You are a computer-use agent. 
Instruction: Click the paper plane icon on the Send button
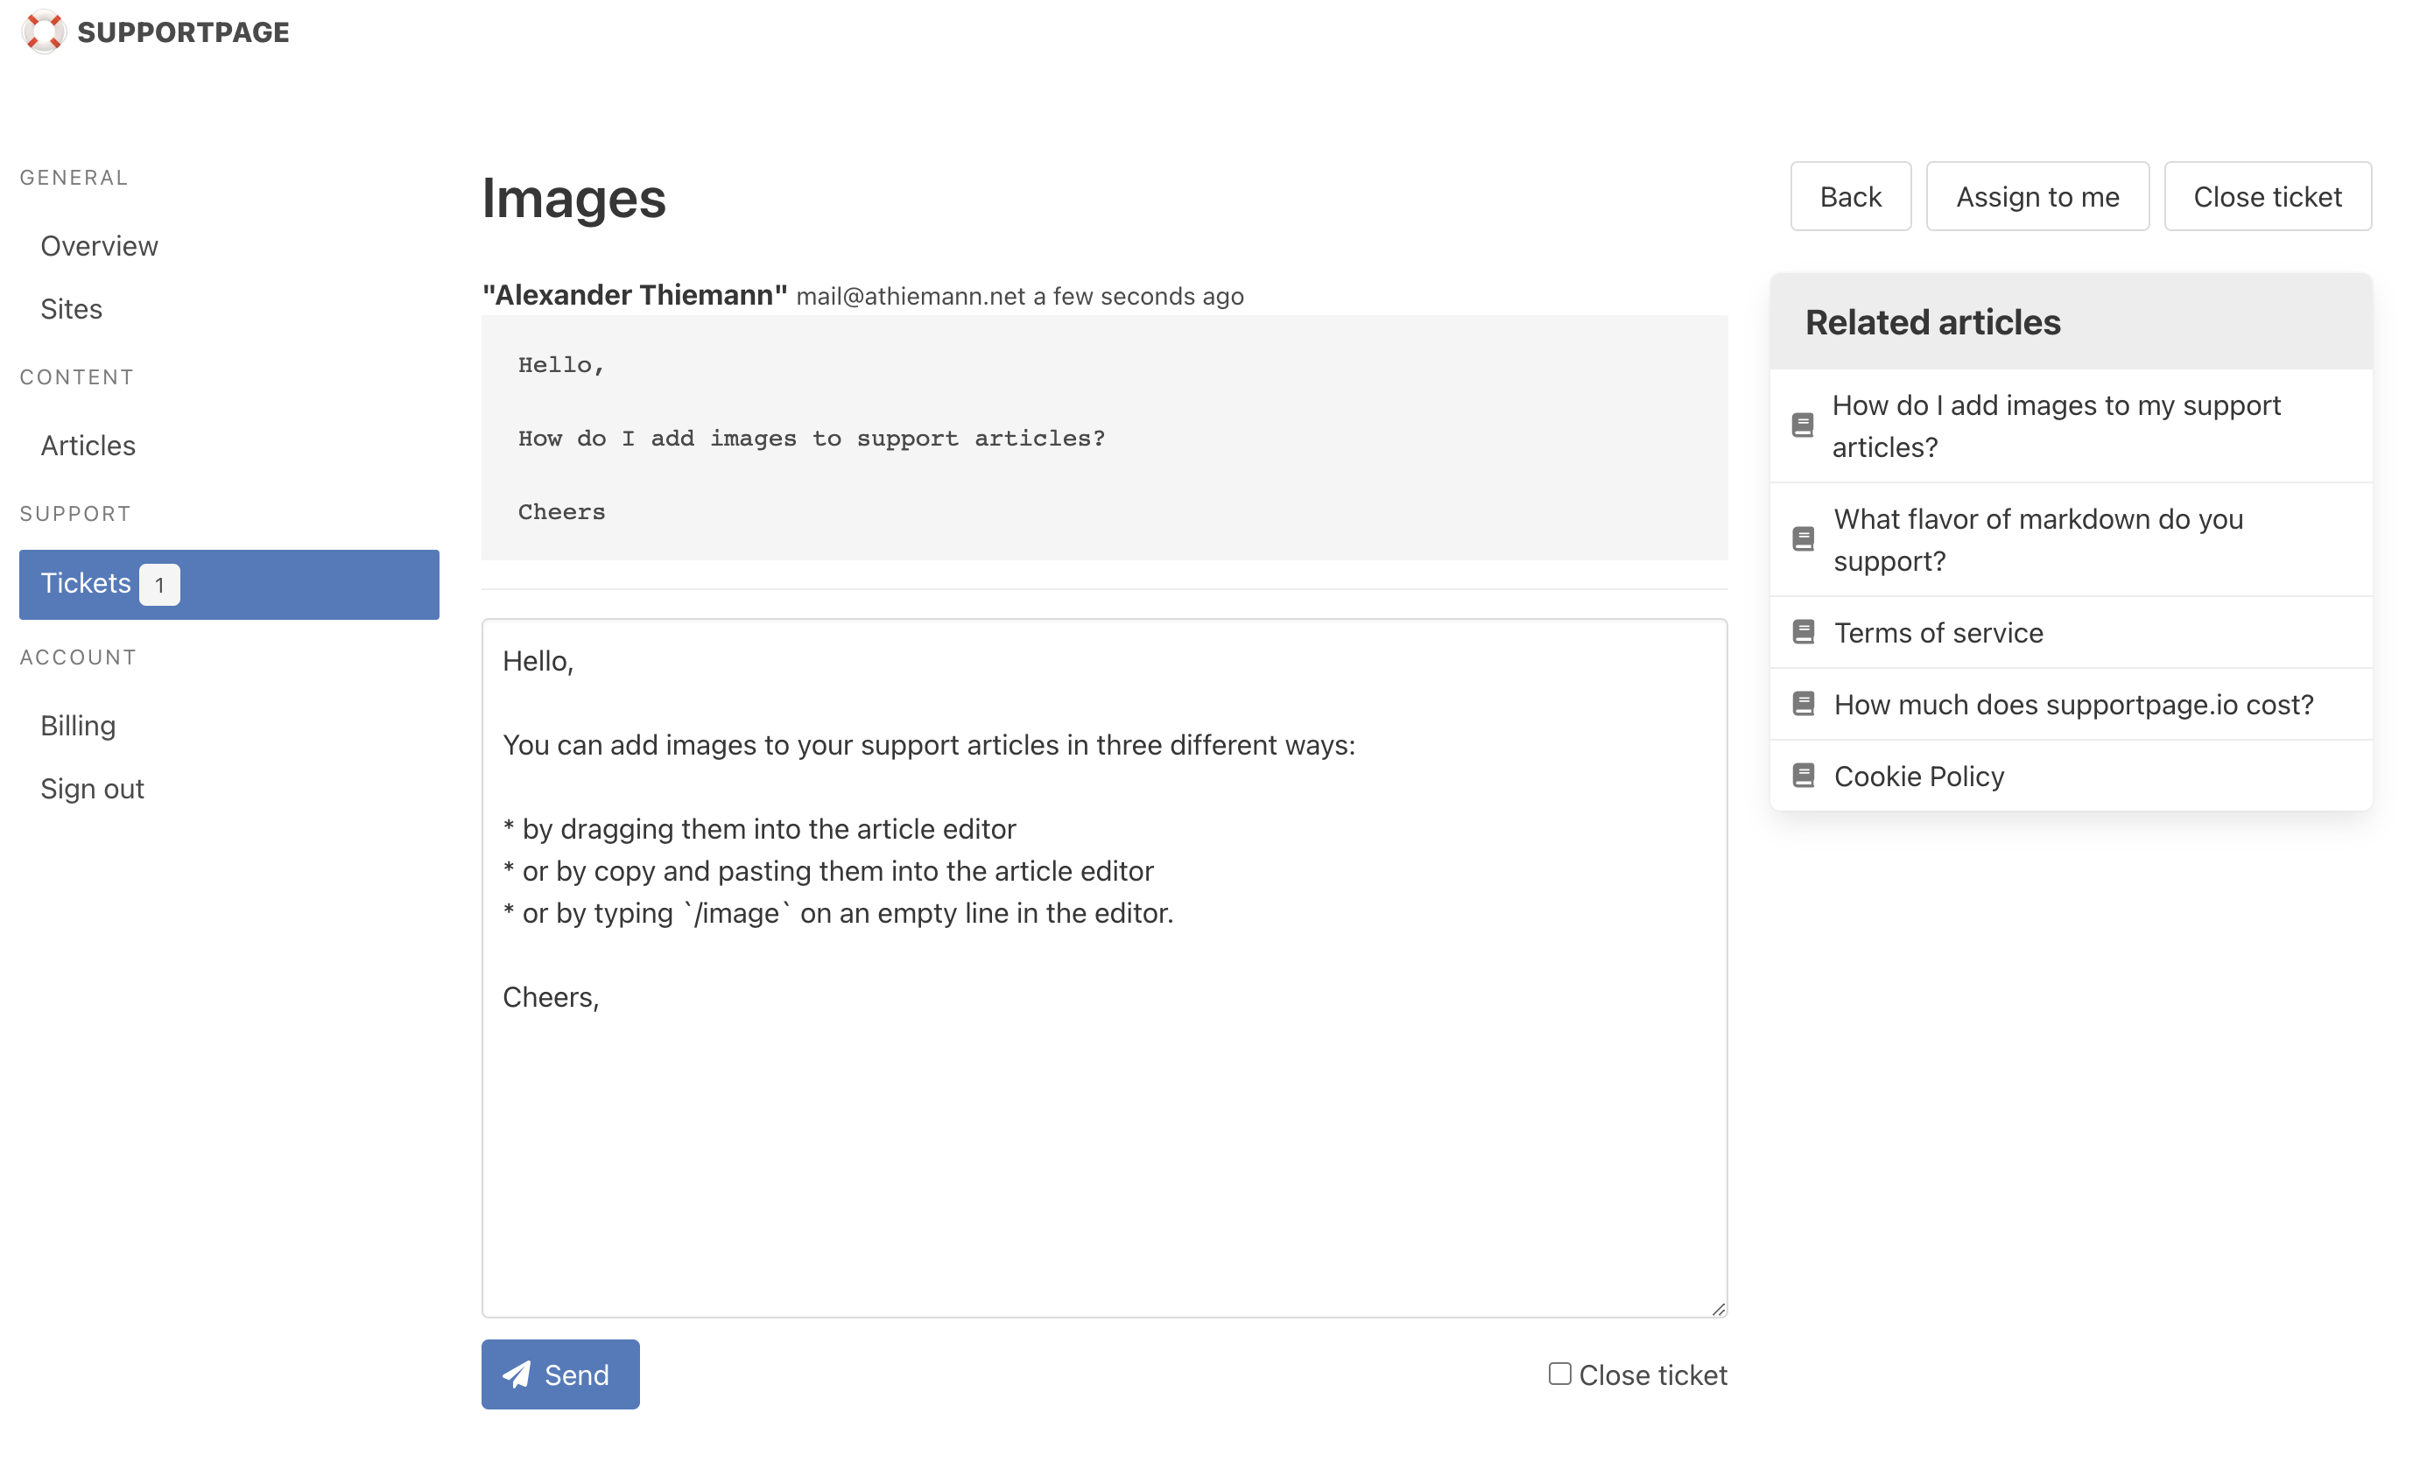coord(517,1374)
